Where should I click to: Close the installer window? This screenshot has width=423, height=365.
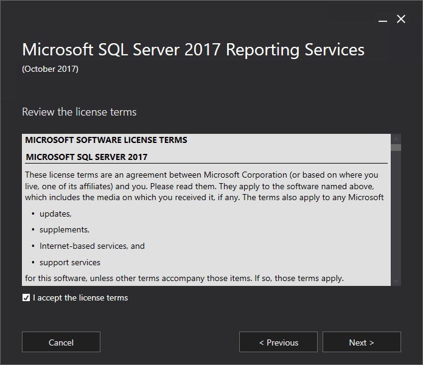[x=401, y=19]
